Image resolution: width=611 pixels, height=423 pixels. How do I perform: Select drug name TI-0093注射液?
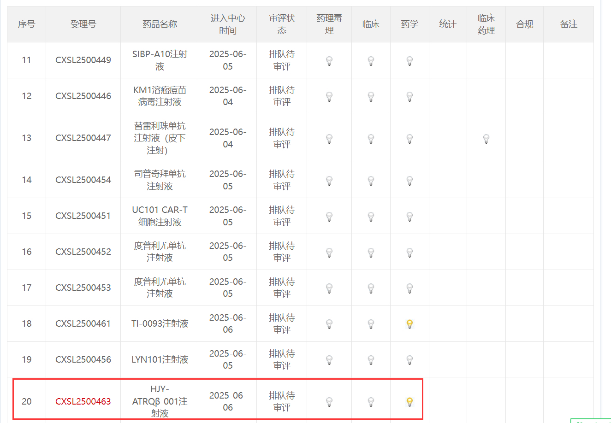tap(160, 323)
